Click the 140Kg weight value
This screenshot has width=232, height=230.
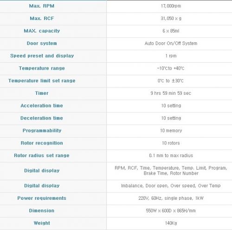point(171,223)
